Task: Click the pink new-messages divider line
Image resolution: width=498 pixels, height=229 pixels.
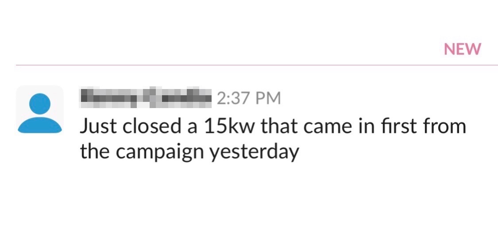Action: pos(257,65)
